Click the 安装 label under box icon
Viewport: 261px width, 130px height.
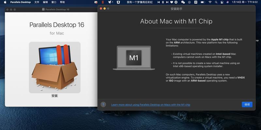(x=54, y=96)
